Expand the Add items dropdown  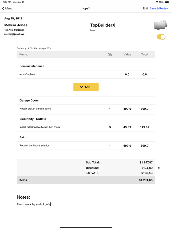click(x=86, y=87)
